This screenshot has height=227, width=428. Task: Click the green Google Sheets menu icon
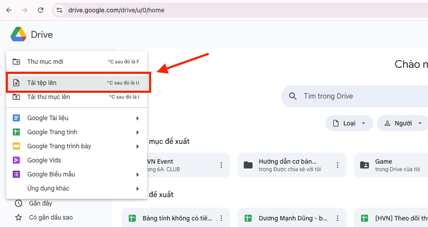point(16,132)
